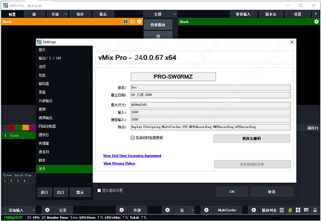Select 网络控制器 settings category
The image size is (321, 221).
(x=64, y=126)
